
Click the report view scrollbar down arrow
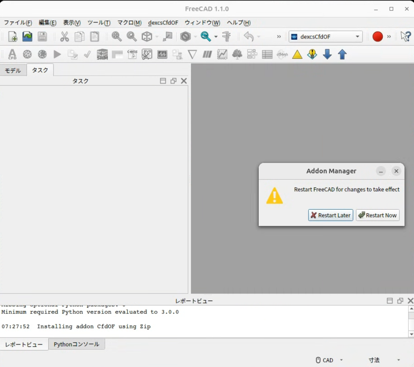tap(411, 334)
